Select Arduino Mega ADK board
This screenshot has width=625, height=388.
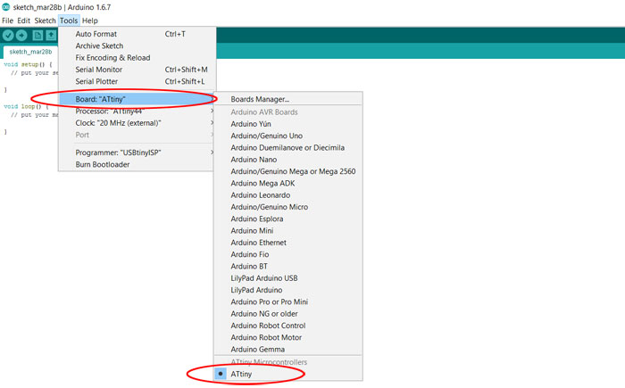click(x=288, y=183)
